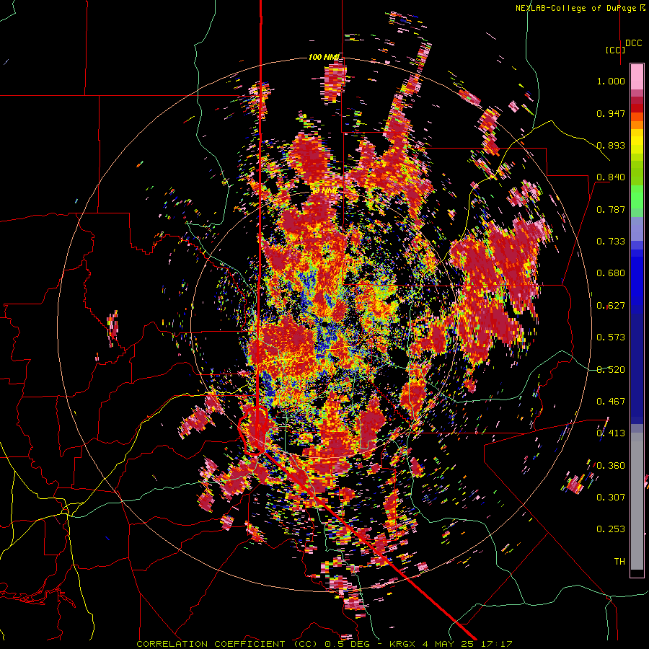This screenshot has height=649, width=649.
Task: Select the 0.467 scale value
Action: [x=611, y=401]
